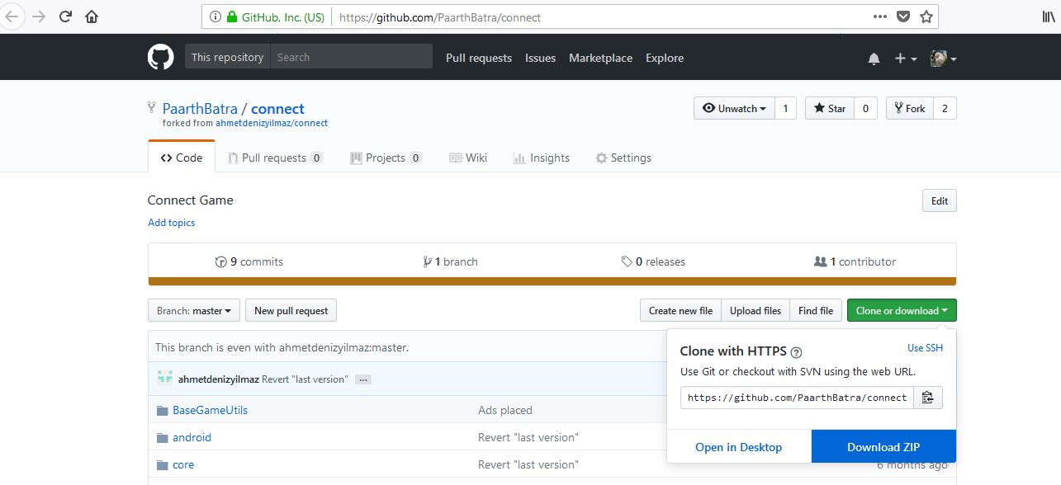
Task: Focus the GitHub search field
Action: coord(352,57)
